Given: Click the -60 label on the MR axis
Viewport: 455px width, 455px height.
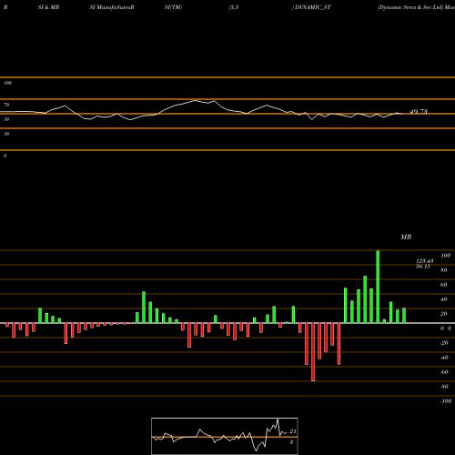Looking at the screenshot, I should click(x=444, y=372).
